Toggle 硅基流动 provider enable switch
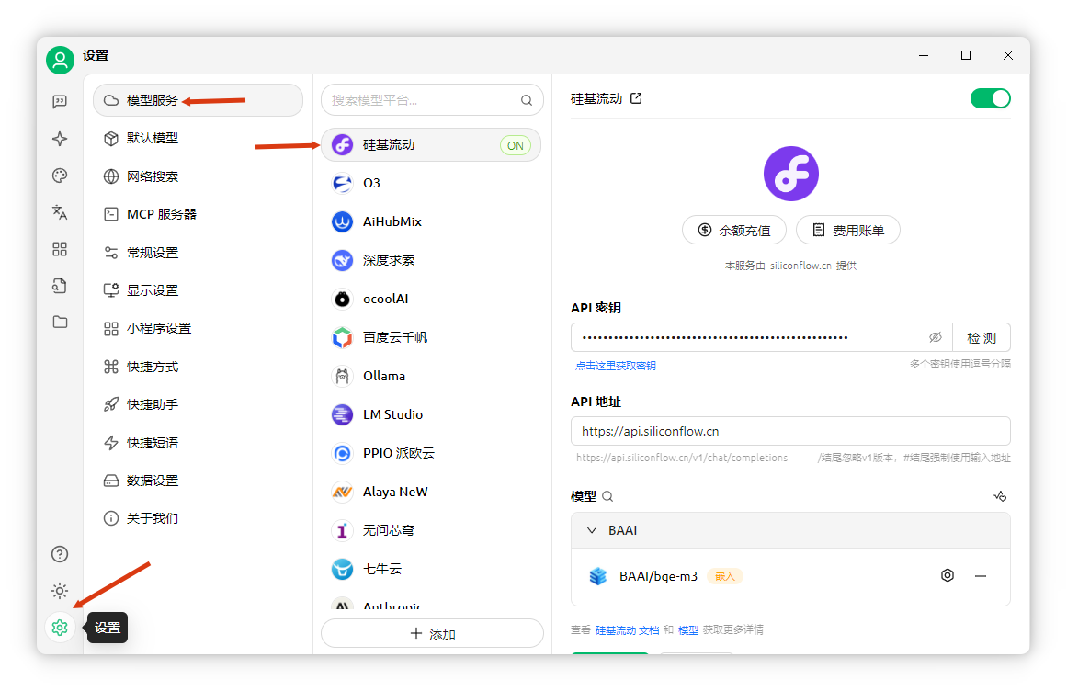 coord(990,98)
